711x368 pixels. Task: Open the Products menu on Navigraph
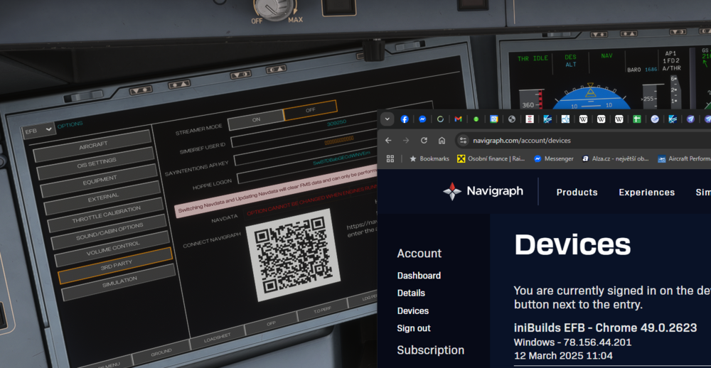coord(577,193)
